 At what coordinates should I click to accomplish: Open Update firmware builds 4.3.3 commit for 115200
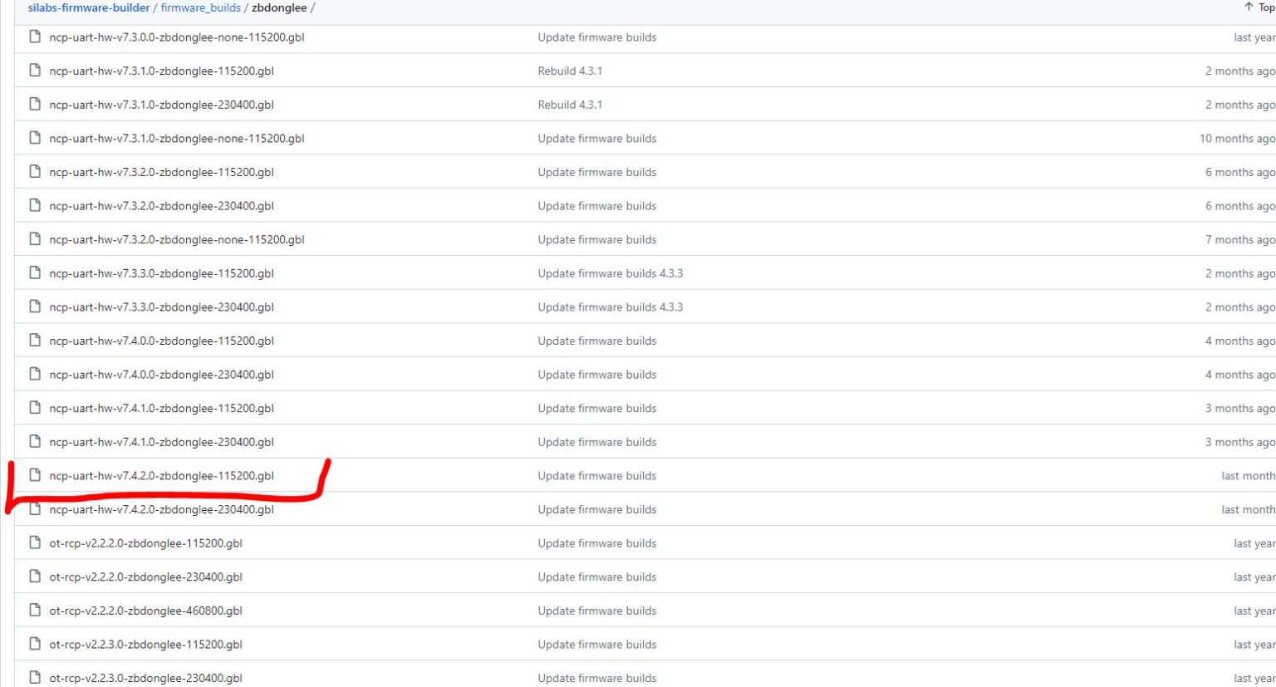[x=610, y=273]
